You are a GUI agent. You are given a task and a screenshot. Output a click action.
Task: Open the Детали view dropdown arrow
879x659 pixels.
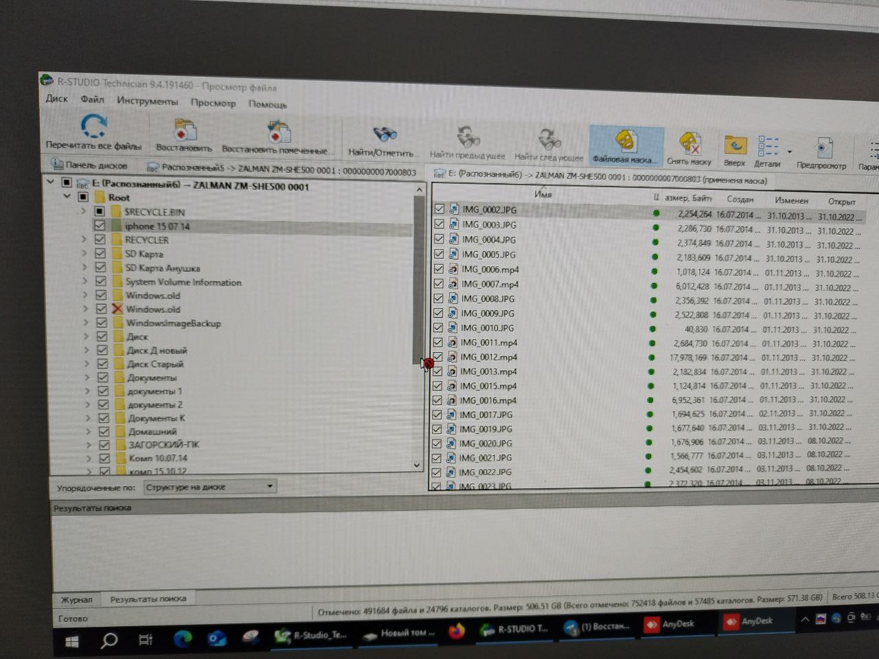click(x=790, y=152)
